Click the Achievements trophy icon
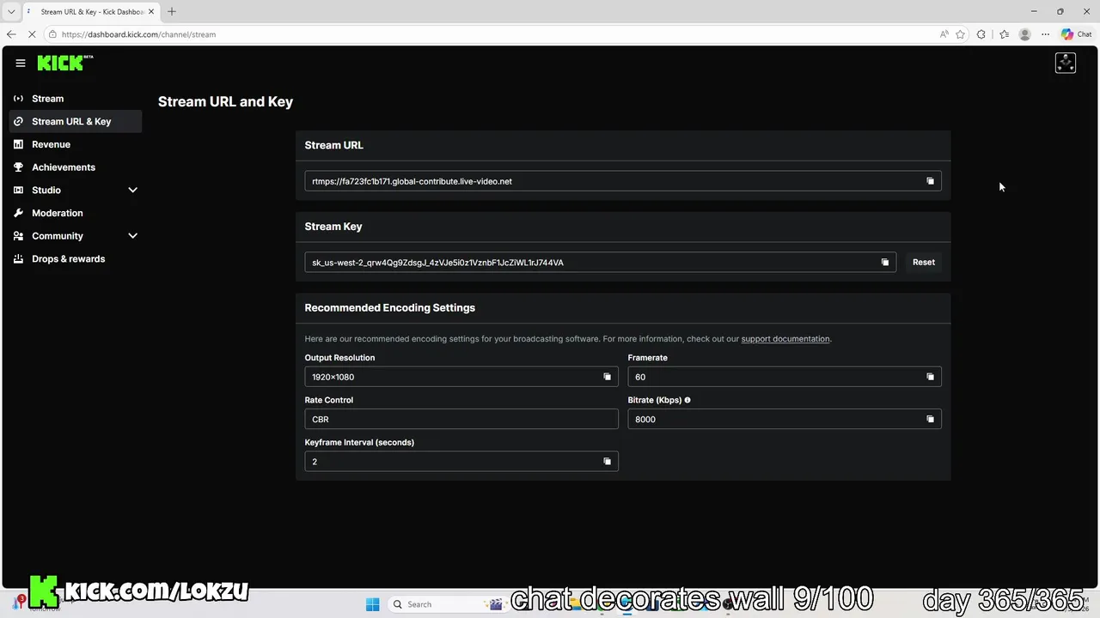 pyautogui.click(x=18, y=167)
